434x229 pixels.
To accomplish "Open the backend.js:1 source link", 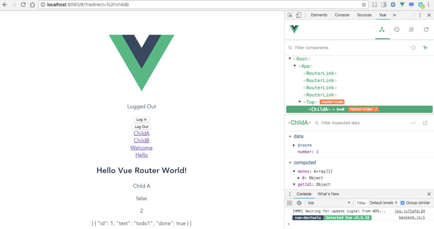I will [412, 218].
